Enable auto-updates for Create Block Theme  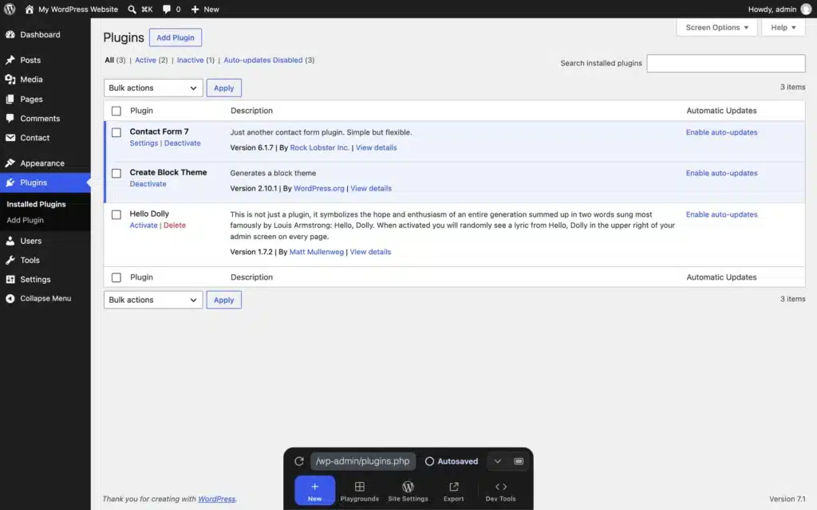[x=721, y=173]
